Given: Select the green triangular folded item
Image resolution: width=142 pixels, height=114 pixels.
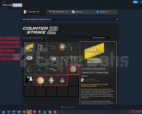Looking at the screenshot, I should tap(29, 69).
